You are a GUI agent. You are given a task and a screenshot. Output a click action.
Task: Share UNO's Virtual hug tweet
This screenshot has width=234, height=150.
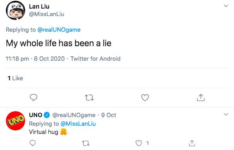point(192,143)
